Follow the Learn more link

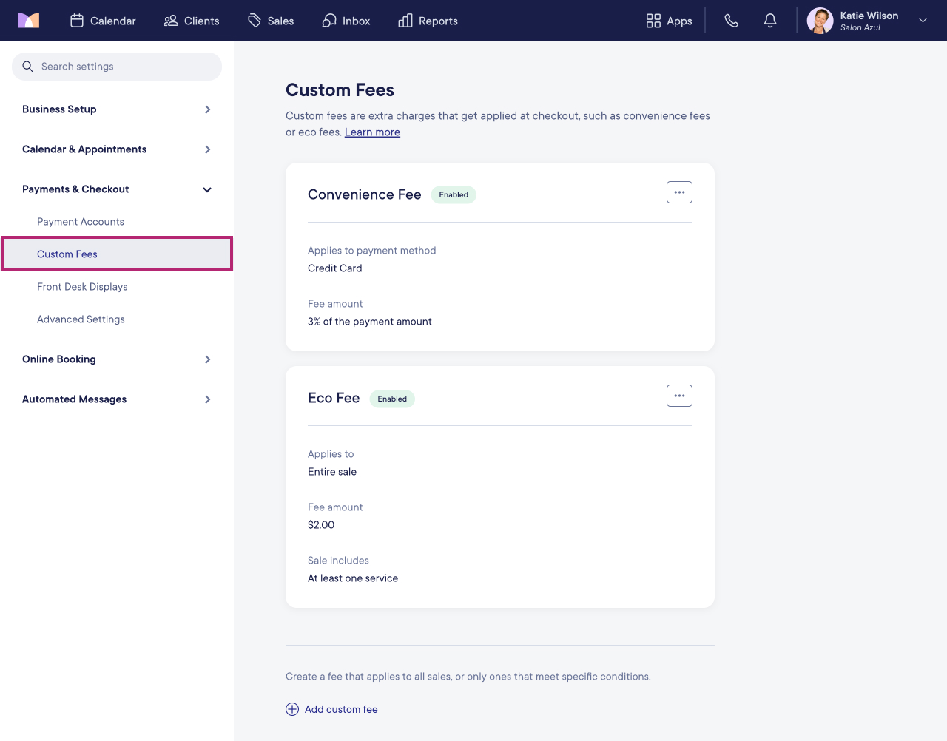click(x=372, y=132)
